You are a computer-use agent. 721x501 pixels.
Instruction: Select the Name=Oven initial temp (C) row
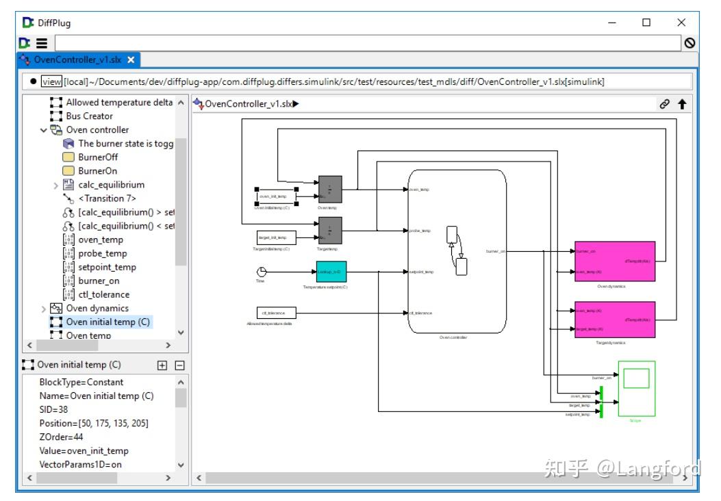(97, 396)
